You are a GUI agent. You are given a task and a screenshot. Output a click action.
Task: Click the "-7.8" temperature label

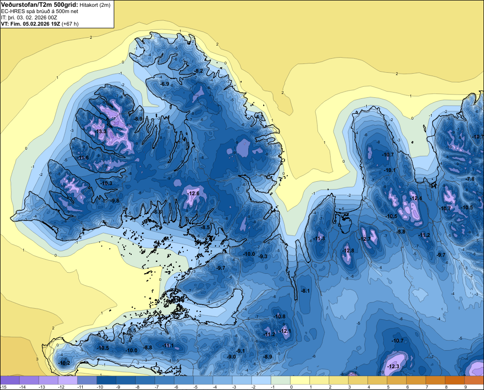[x=470, y=179]
